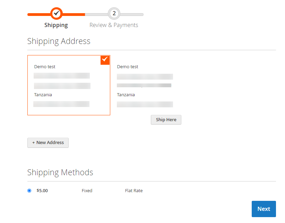Click the step 2 circle in progress bar
The image size is (285, 223).
[x=114, y=14]
